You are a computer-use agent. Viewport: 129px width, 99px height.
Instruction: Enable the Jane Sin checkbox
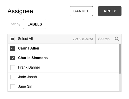tap(13, 87)
